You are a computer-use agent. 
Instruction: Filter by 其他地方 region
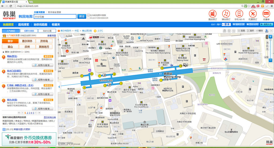coord(44,47)
